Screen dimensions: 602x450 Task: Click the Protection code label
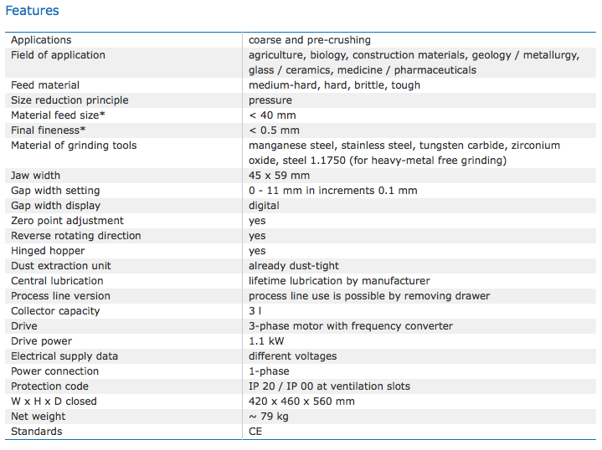coord(49,386)
